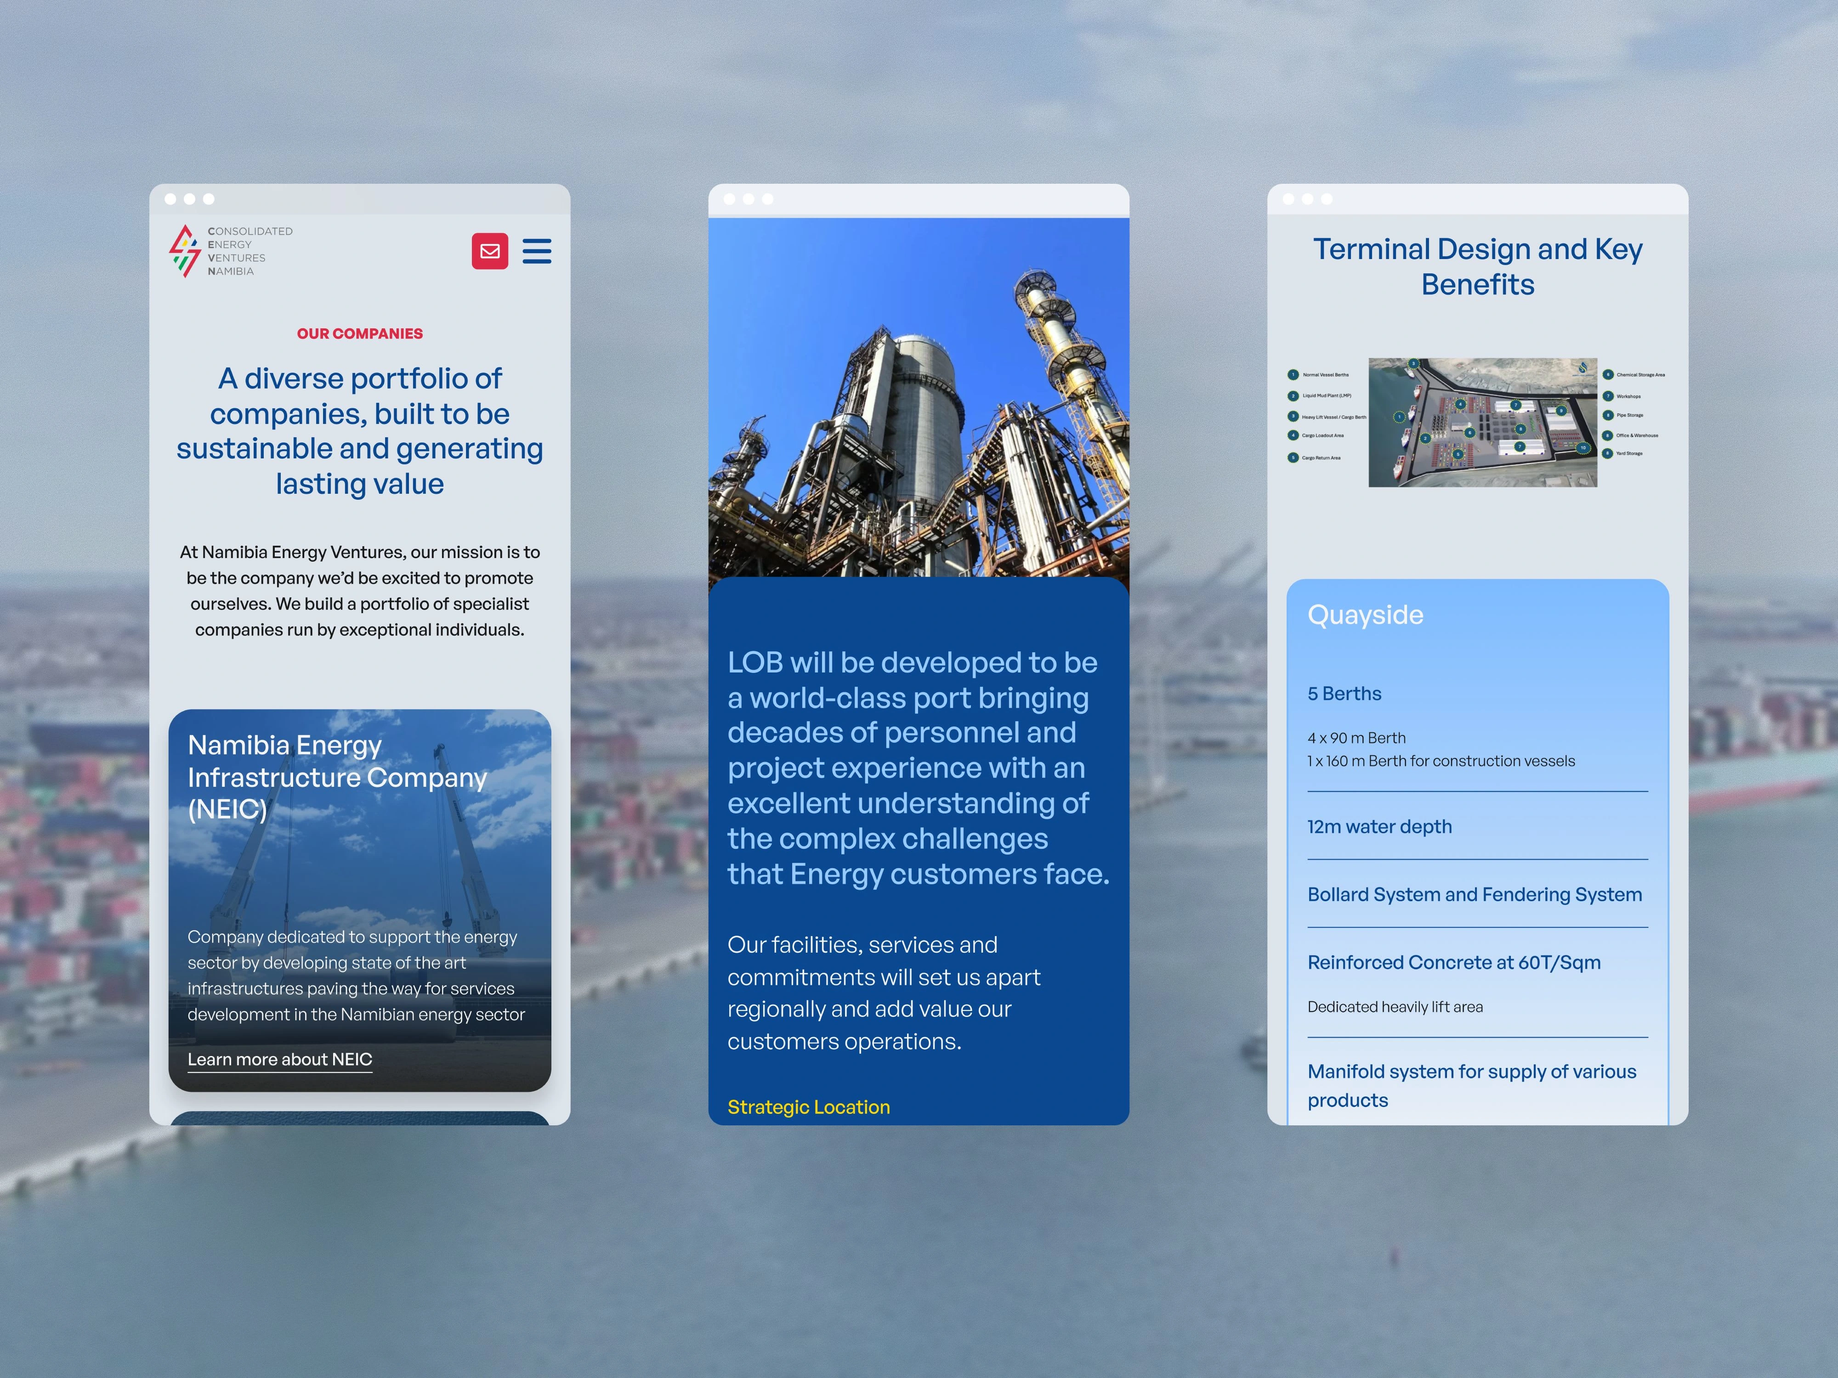The width and height of the screenshot is (1838, 1378).
Task: Click marker 10 on the terminal map
Action: pyautogui.click(x=1583, y=448)
